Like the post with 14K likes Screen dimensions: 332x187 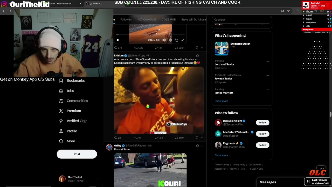click(158, 48)
